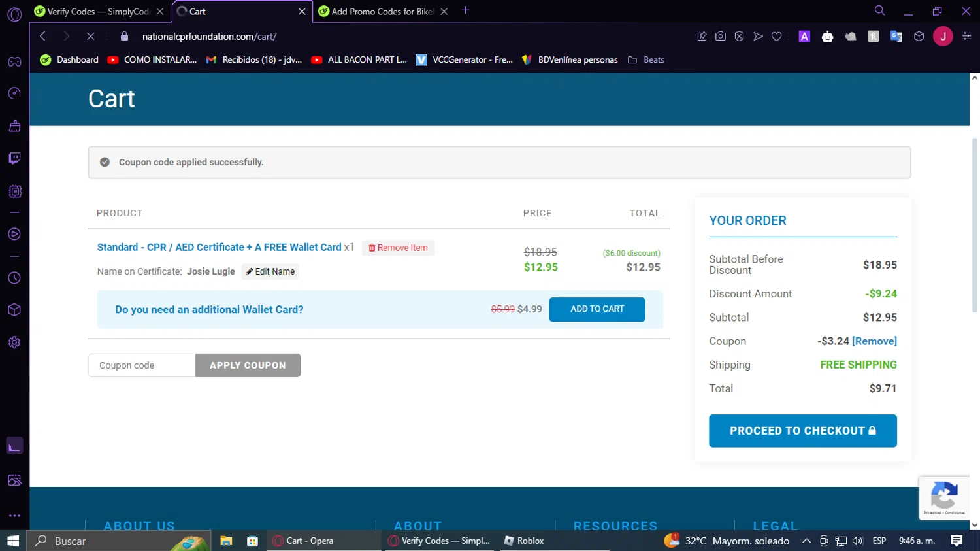Add page to bookmarks with heart icon
This screenshot has width=980, height=551.
click(777, 37)
